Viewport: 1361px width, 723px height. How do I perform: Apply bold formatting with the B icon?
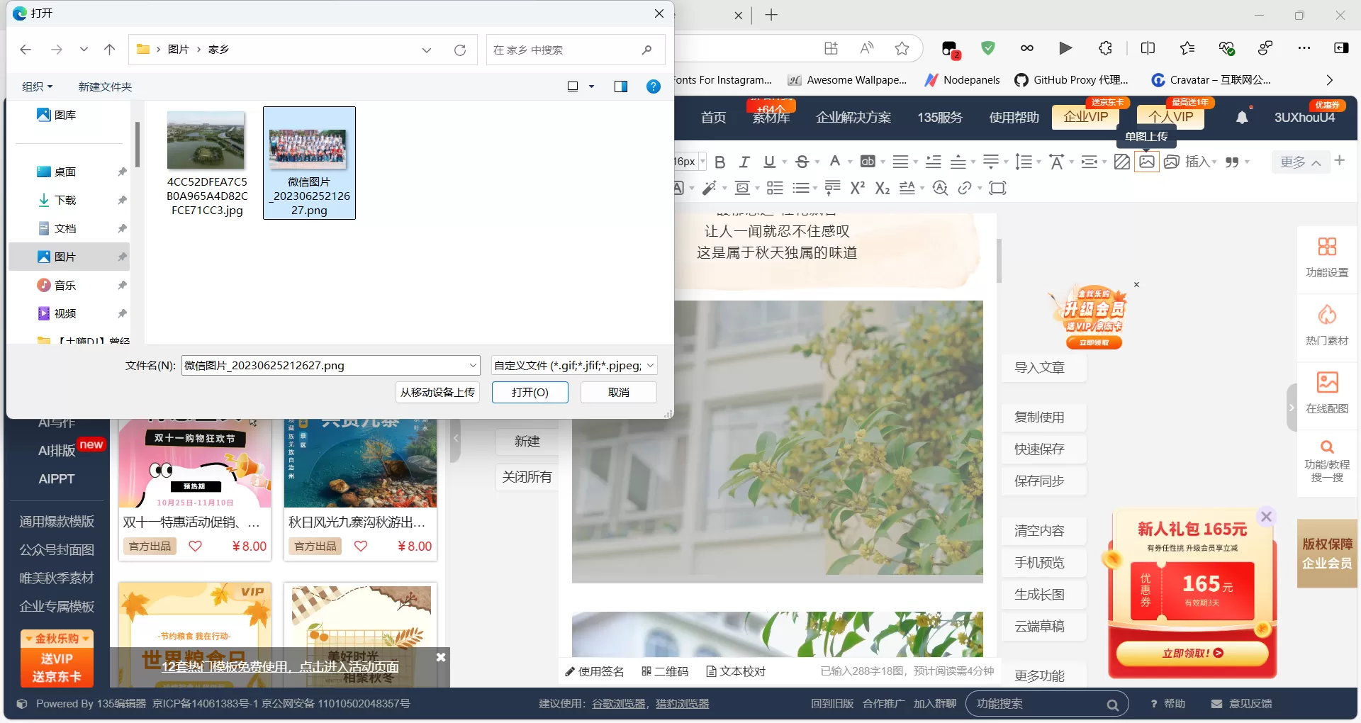click(719, 162)
